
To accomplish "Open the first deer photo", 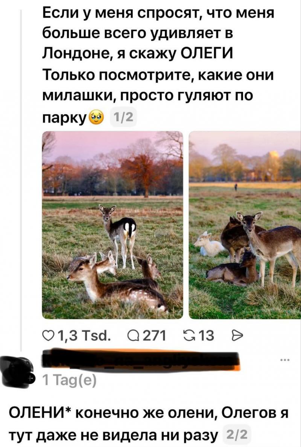I will (x=112, y=225).
